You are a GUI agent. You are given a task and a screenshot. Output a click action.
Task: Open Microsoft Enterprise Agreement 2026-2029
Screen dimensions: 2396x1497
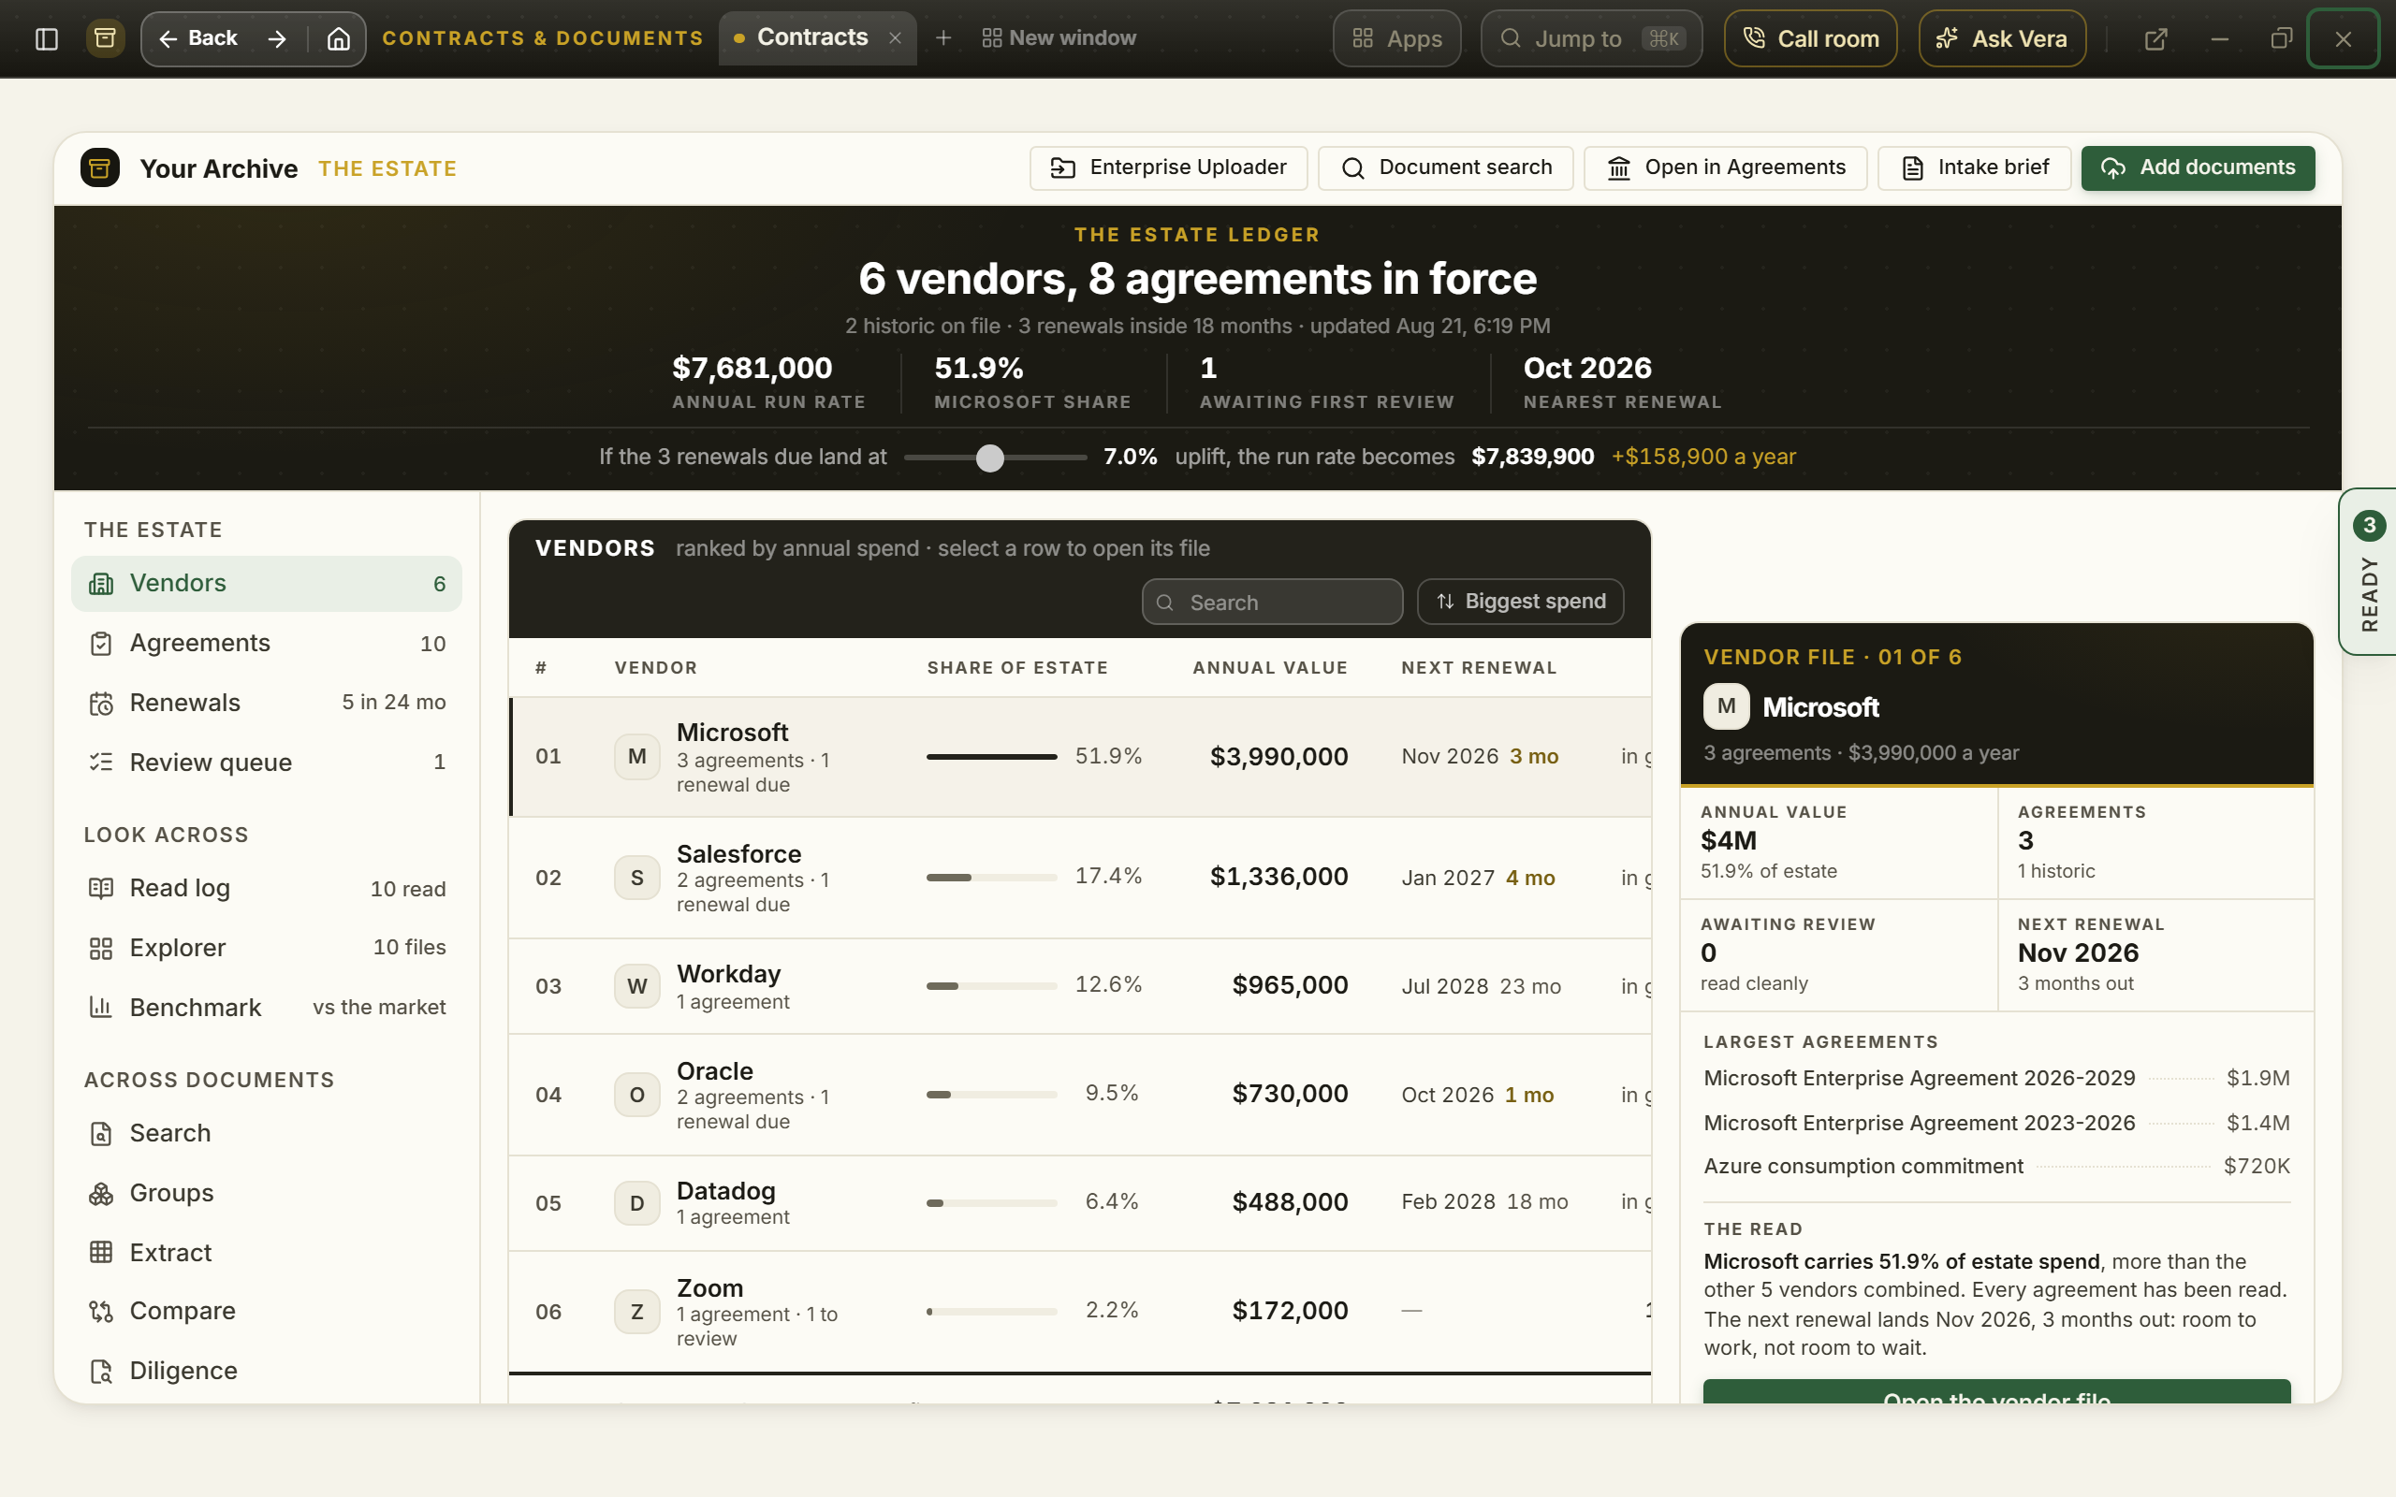click(x=1996, y=1078)
